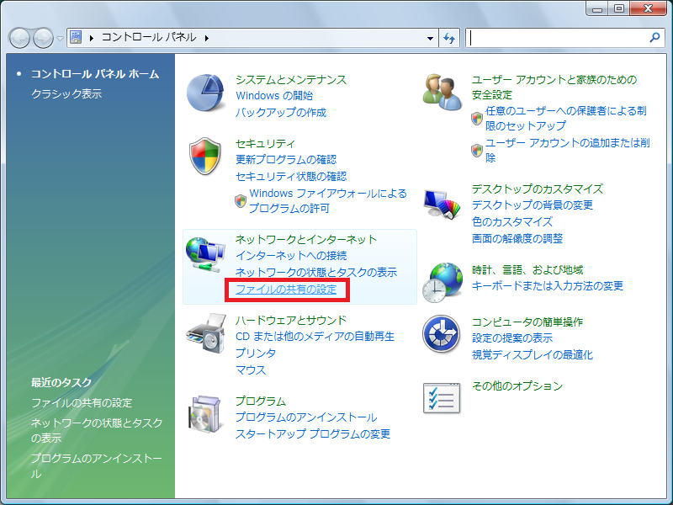Open the recent pages dropdown arrow
This screenshot has height=505, width=673.
click(61, 39)
